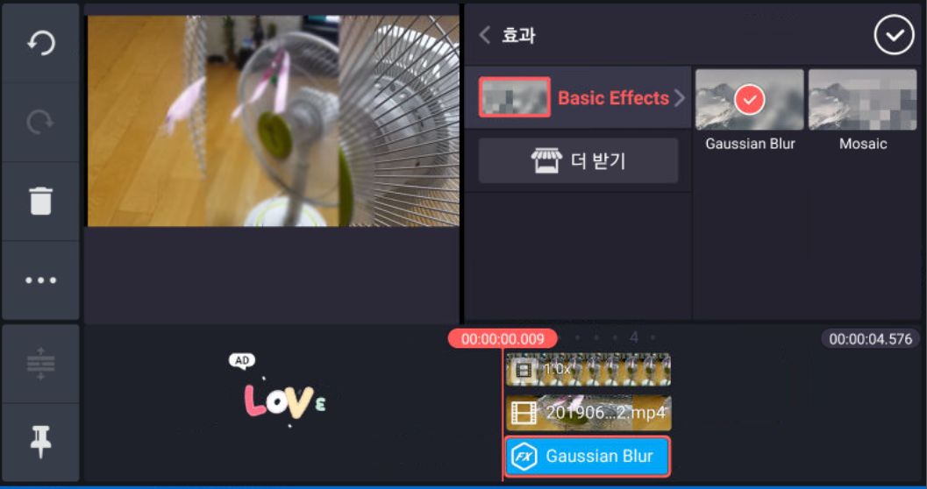
Task: Open the three-dots more options menu
Action: click(41, 280)
